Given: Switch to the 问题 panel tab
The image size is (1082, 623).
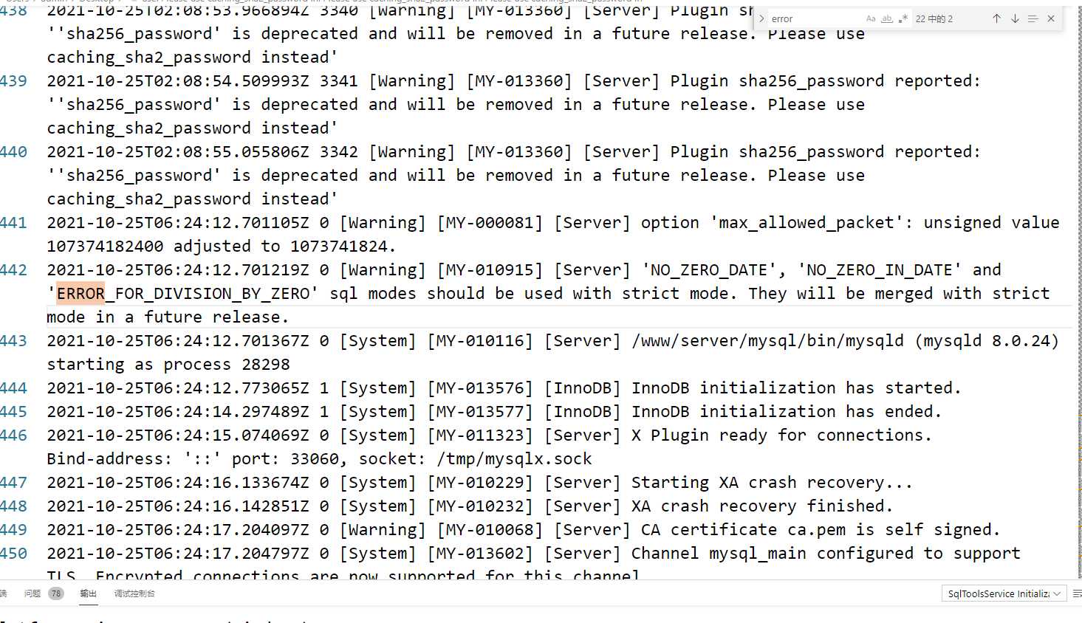Looking at the screenshot, I should pos(32,593).
